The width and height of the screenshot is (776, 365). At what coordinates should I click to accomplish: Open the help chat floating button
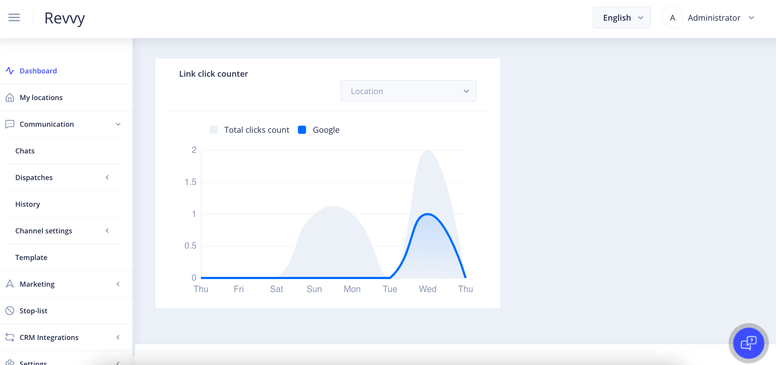click(748, 343)
